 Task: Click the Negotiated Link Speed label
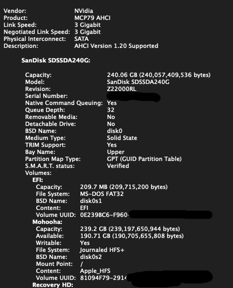tap(37, 32)
